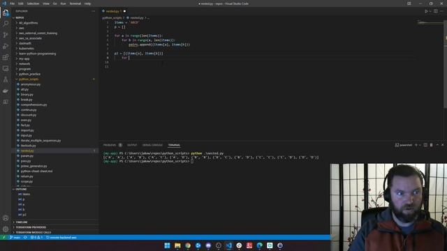
Task: Click the editor minimap
Action: 430,23
